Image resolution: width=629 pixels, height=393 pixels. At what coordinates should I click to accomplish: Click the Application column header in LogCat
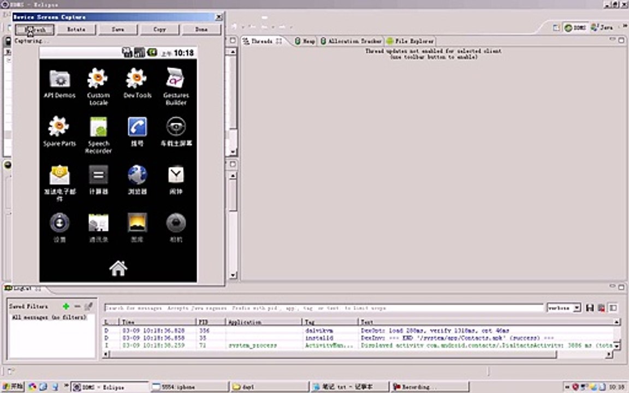pyautogui.click(x=264, y=322)
